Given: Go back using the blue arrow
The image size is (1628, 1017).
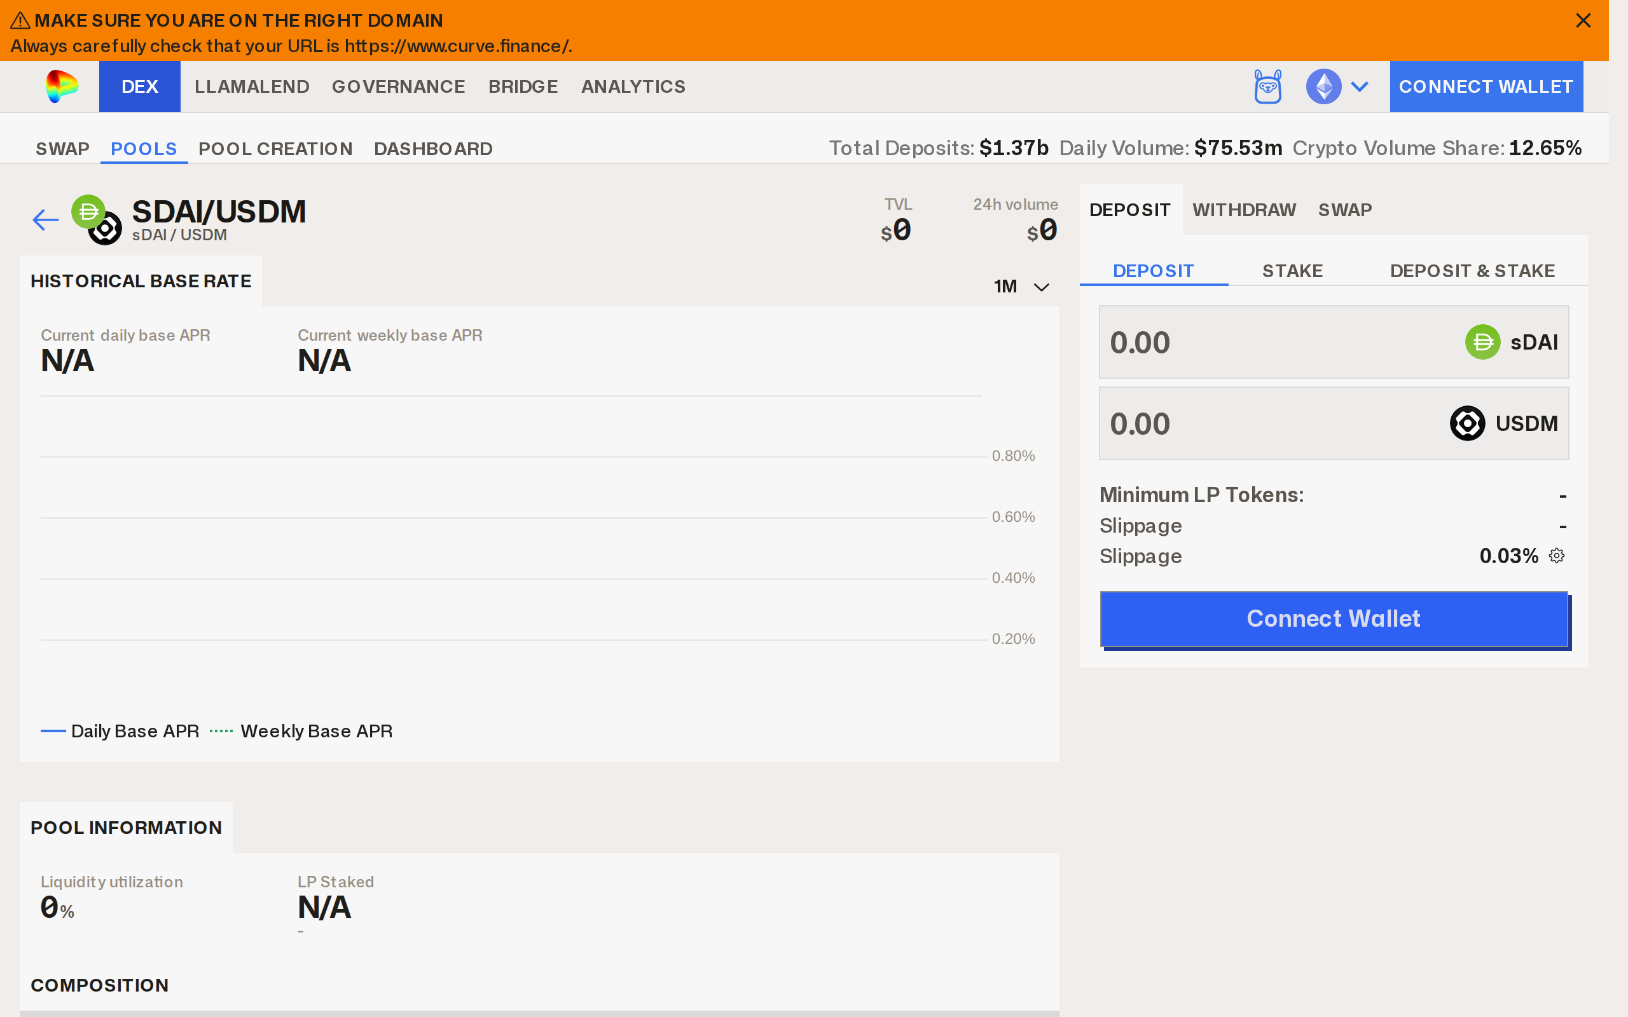Looking at the screenshot, I should (46, 220).
